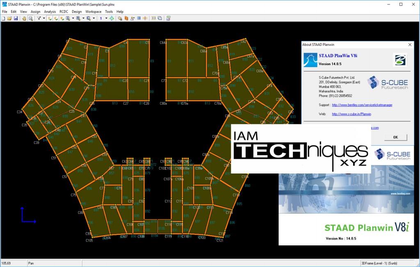The image size is (420, 267).
Task: Open the Workspace menu
Action: click(x=94, y=11)
